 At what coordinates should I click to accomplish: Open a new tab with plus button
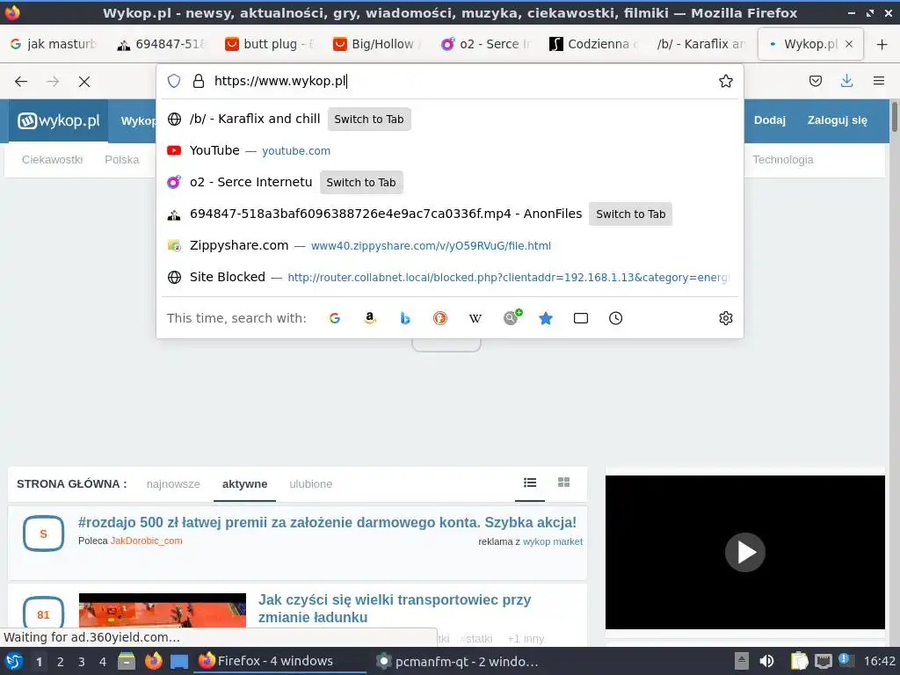tap(882, 44)
